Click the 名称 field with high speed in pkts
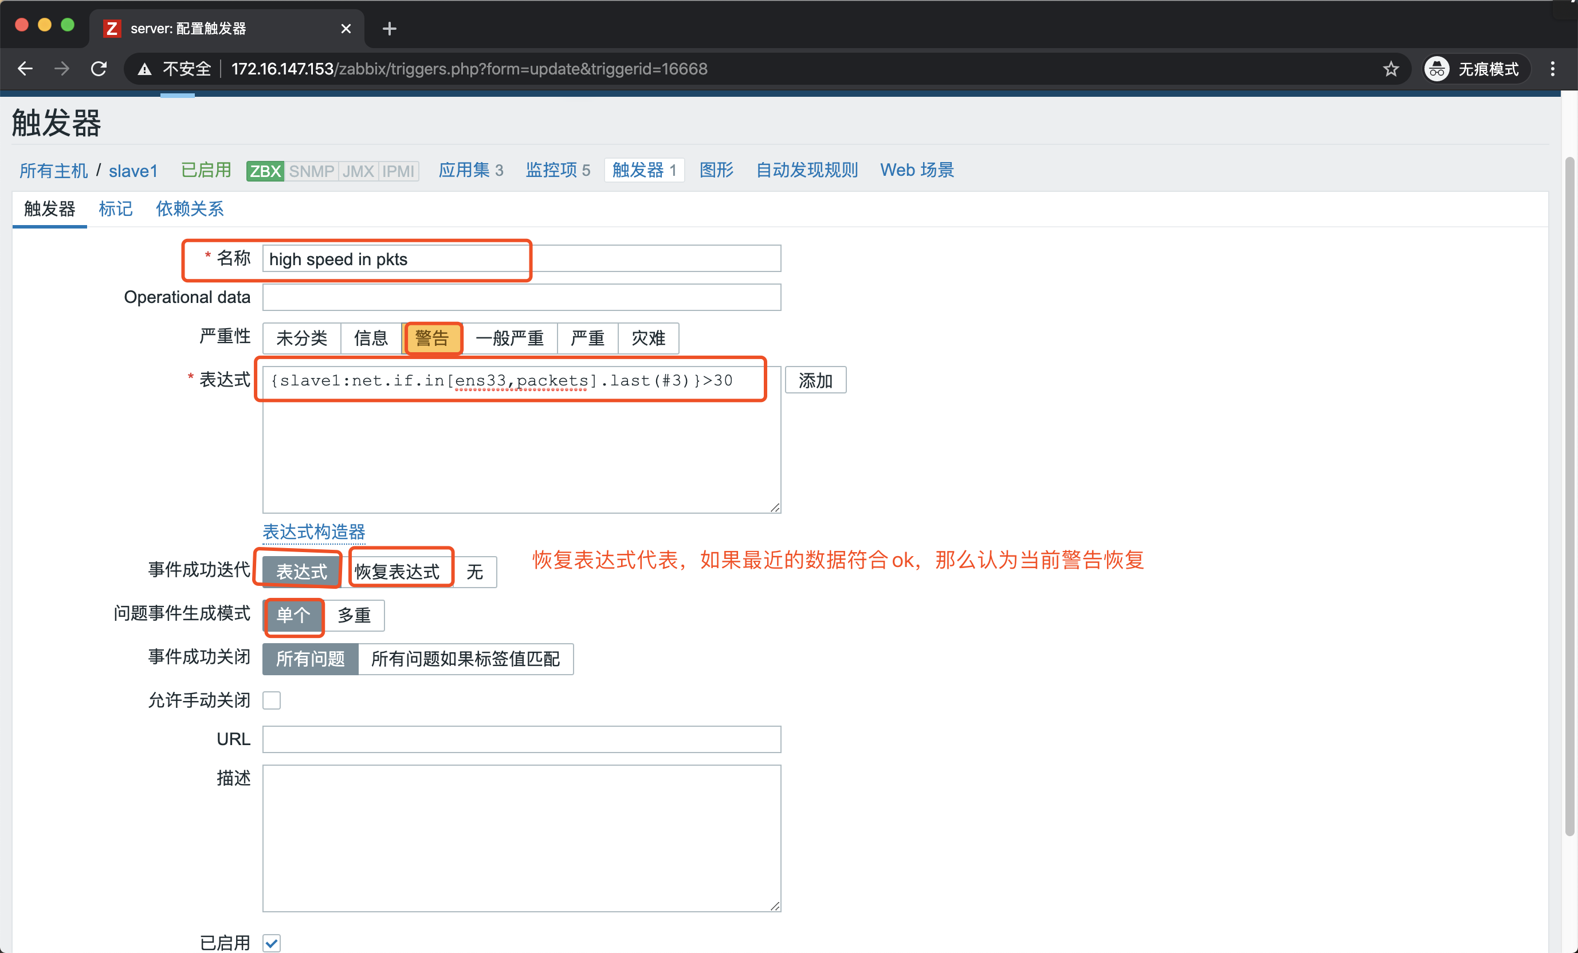This screenshot has height=953, width=1578. (521, 258)
